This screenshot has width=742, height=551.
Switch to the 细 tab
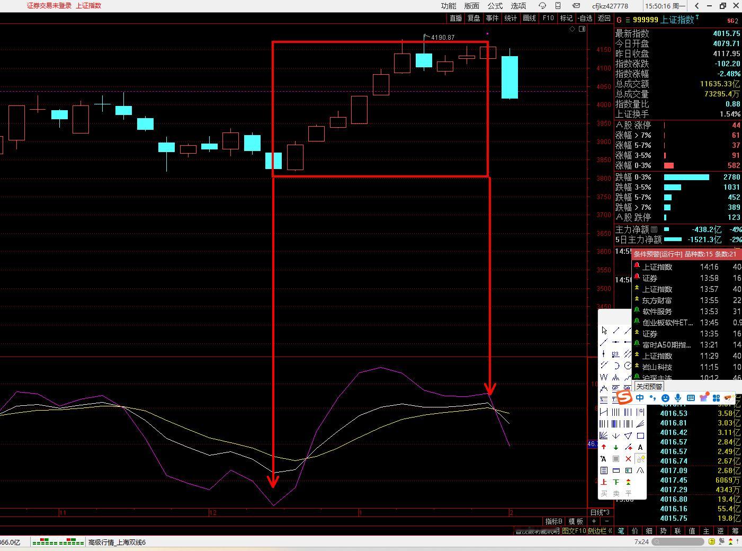click(x=649, y=531)
